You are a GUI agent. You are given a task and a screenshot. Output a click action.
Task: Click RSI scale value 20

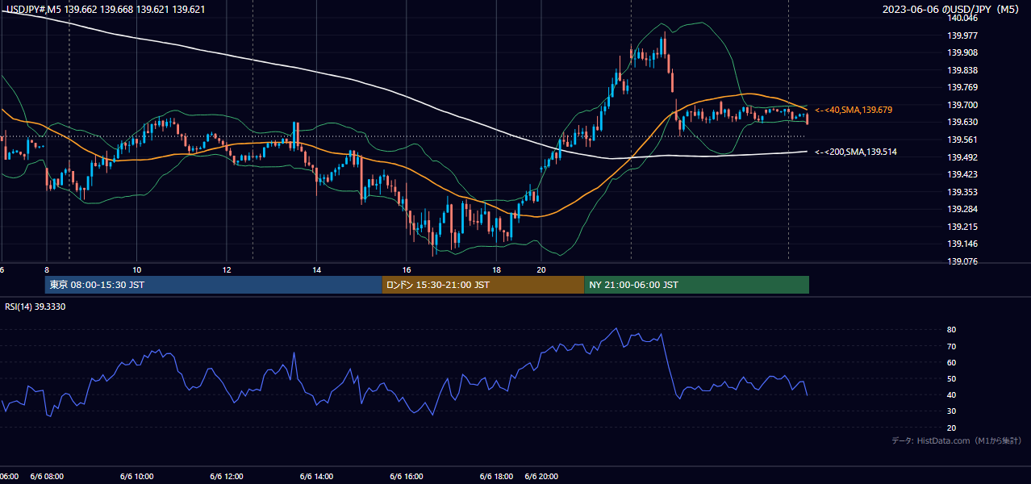[951, 428]
